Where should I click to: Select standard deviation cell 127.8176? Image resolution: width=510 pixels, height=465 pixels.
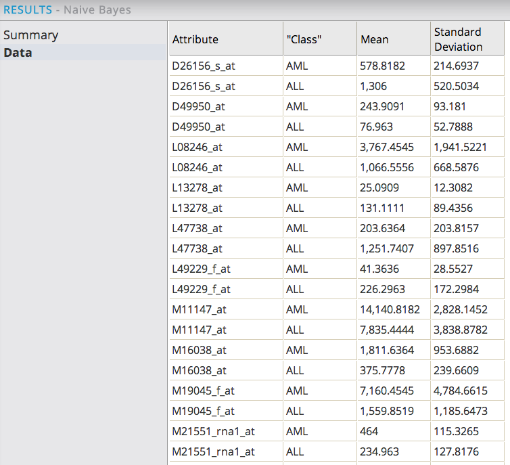pos(457,451)
